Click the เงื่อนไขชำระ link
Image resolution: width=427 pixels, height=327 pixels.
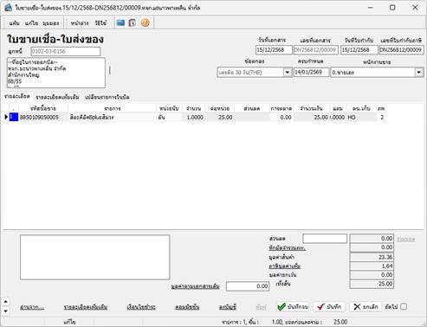point(141,307)
